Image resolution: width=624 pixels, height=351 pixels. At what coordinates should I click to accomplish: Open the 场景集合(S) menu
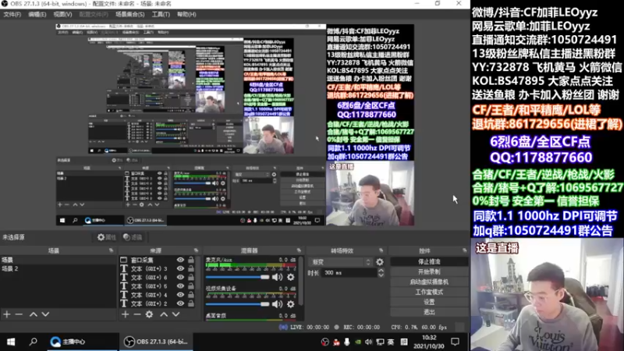pyautogui.click(x=129, y=14)
